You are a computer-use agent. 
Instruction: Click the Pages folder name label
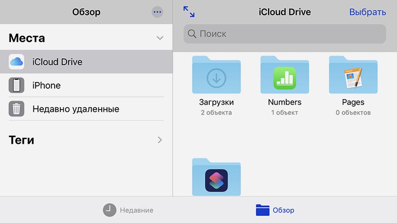[353, 102]
